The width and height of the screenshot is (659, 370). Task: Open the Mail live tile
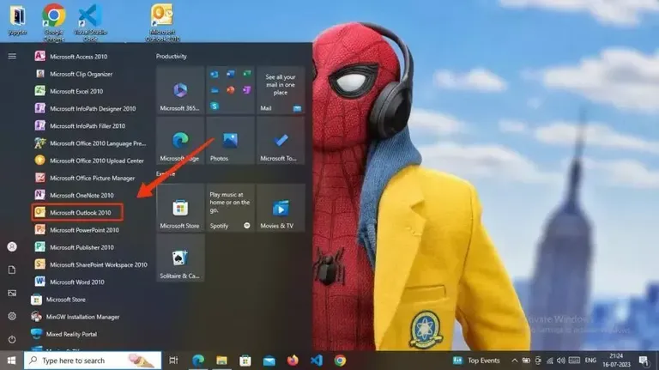[x=281, y=90]
